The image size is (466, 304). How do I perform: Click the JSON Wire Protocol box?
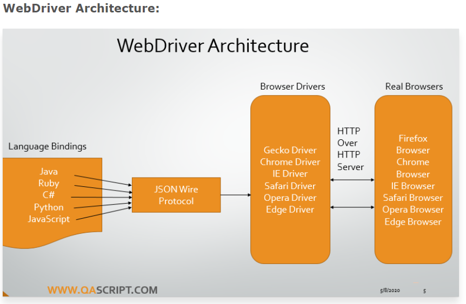(176, 195)
